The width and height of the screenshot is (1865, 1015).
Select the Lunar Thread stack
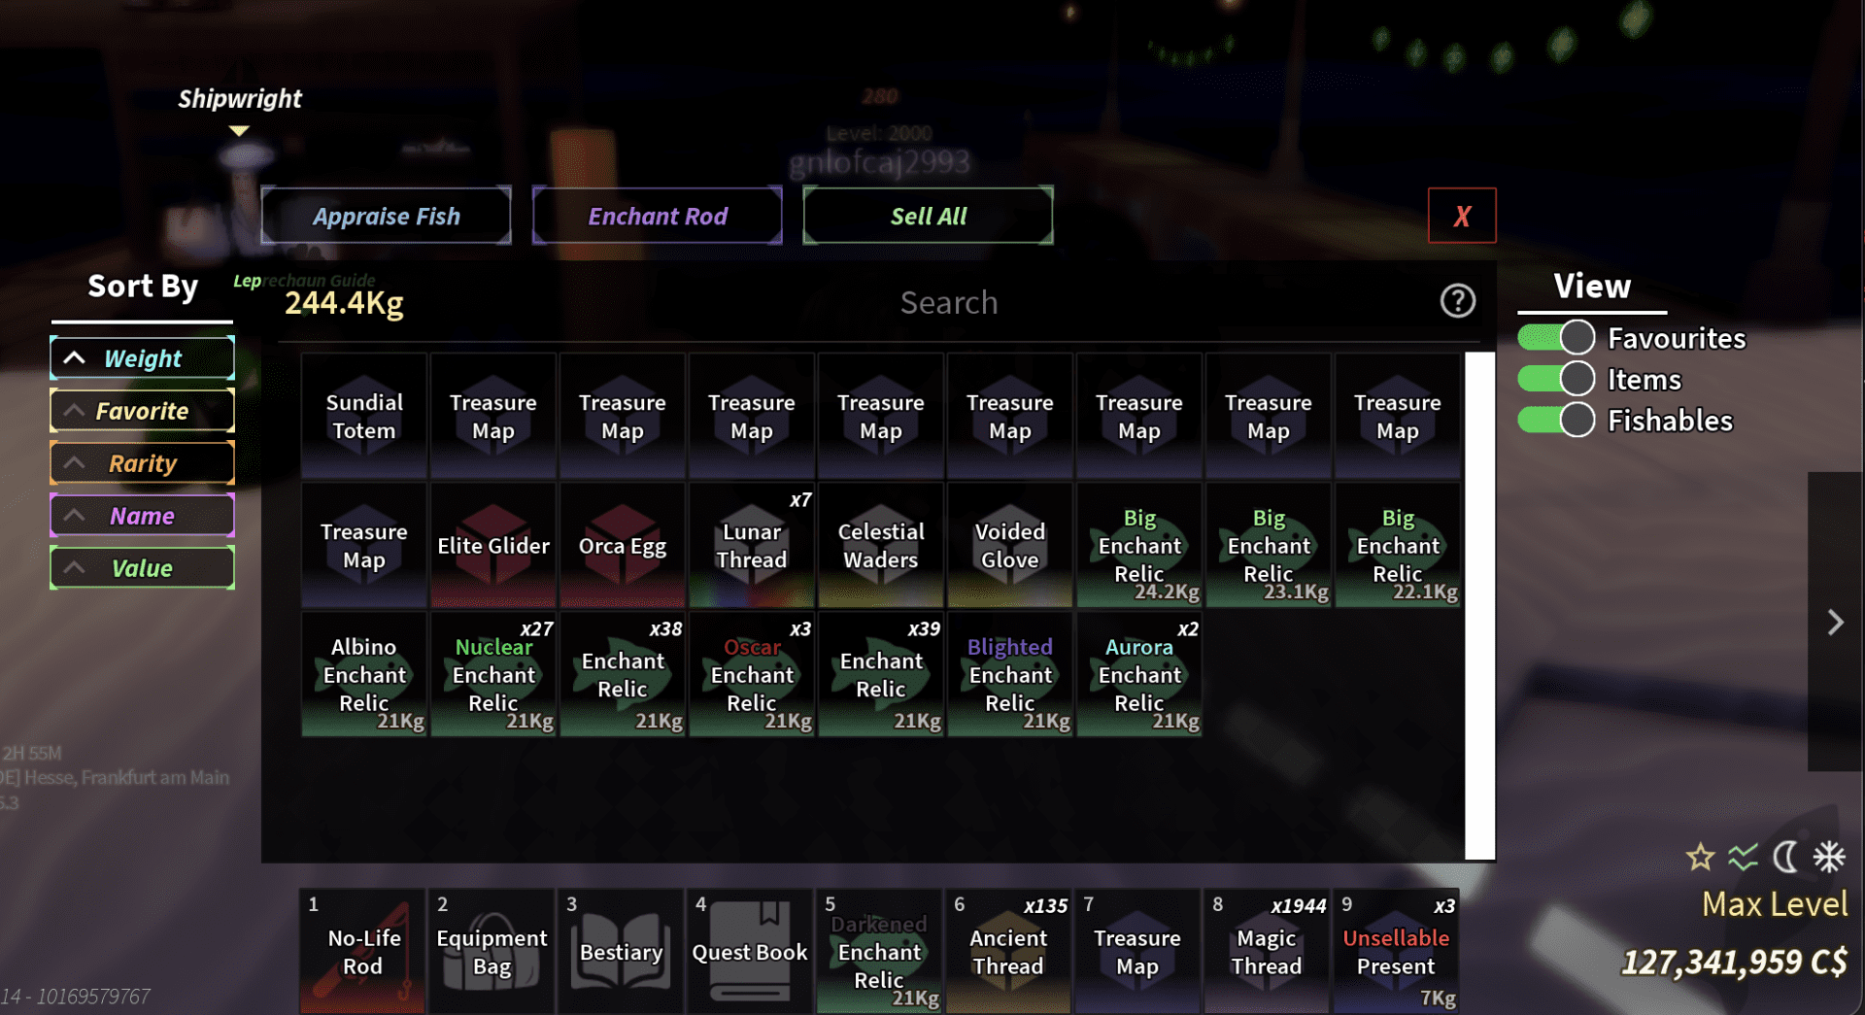point(752,546)
